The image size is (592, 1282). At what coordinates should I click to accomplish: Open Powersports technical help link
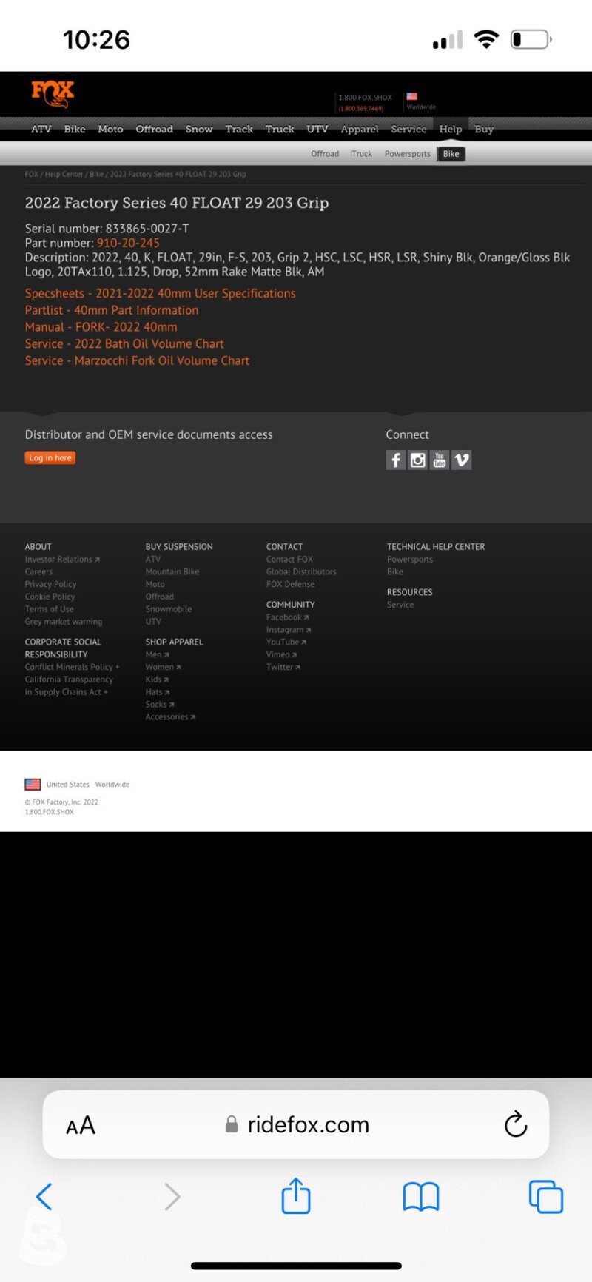click(x=410, y=560)
